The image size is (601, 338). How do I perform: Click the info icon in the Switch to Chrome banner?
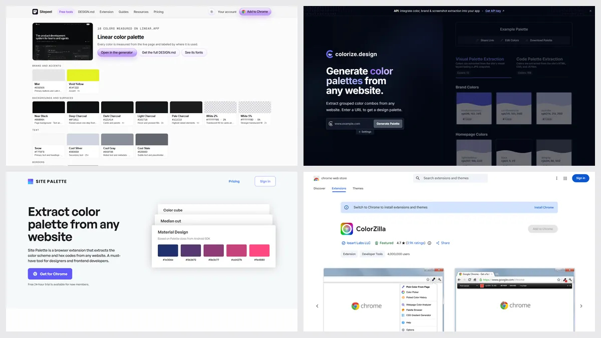(x=347, y=207)
